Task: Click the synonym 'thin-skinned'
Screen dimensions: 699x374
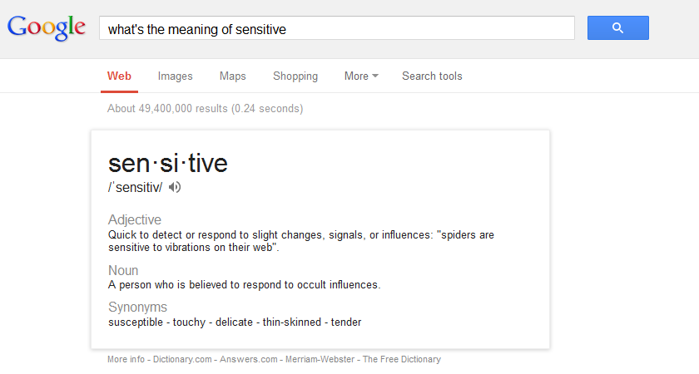Action: (x=293, y=322)
